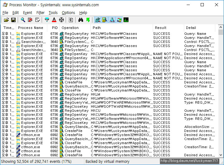Open the Process Tree icon

coord(71,20)
